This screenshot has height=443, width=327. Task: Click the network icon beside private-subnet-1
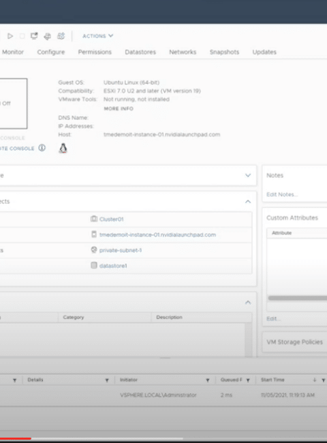94,249
